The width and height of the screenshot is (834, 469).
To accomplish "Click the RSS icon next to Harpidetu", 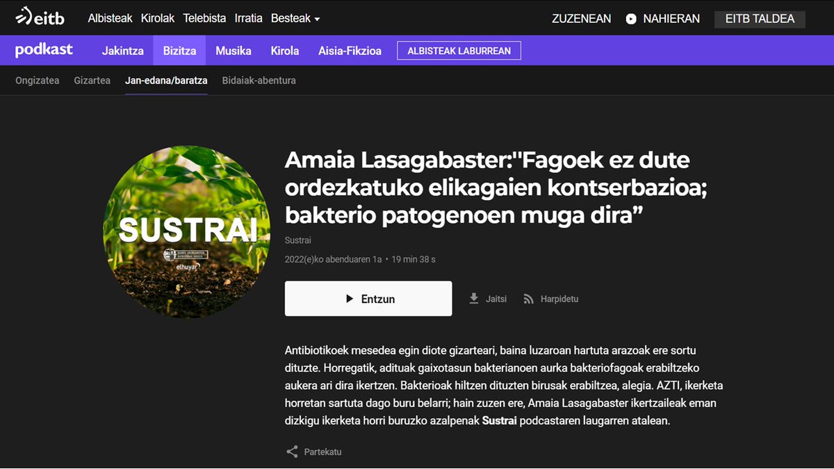I will coord(528,299).
